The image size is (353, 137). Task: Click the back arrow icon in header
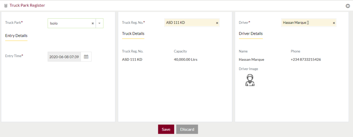(348, 6)
